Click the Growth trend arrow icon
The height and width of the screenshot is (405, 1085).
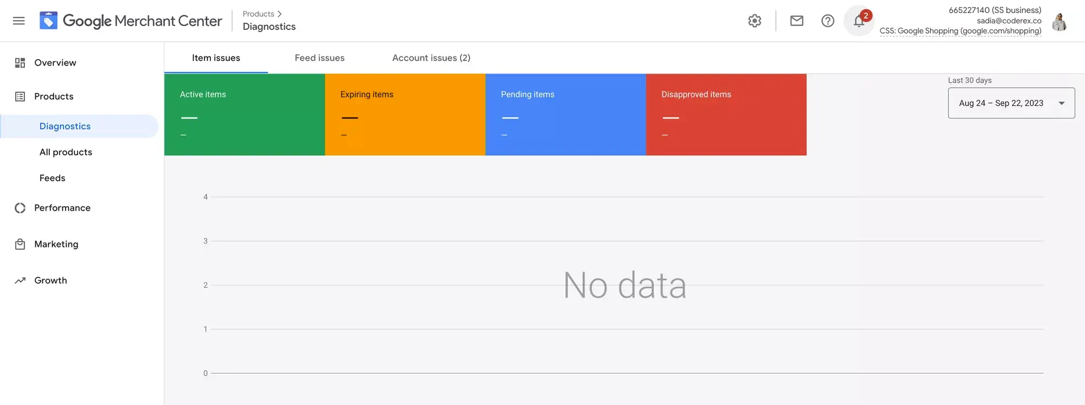(x=20, y=281)
